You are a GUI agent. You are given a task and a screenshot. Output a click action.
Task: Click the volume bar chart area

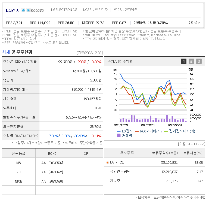pos(153,119)
